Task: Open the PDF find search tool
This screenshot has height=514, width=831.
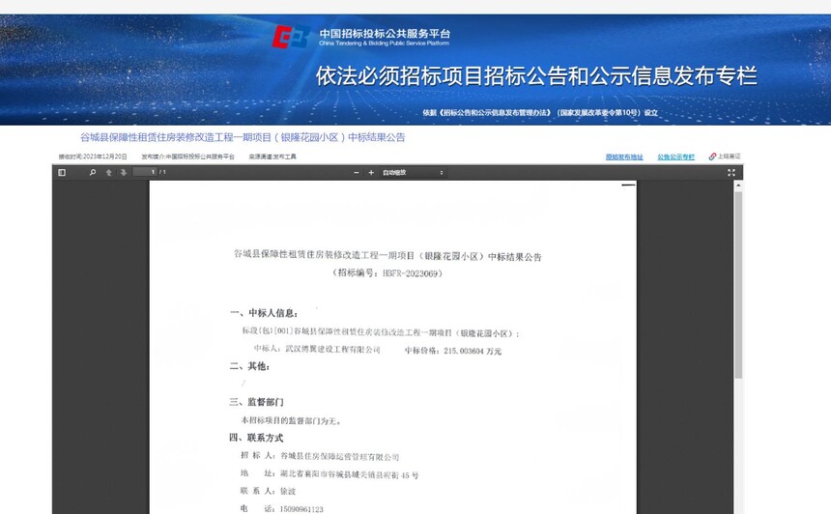Action: (x=93, y=172)
